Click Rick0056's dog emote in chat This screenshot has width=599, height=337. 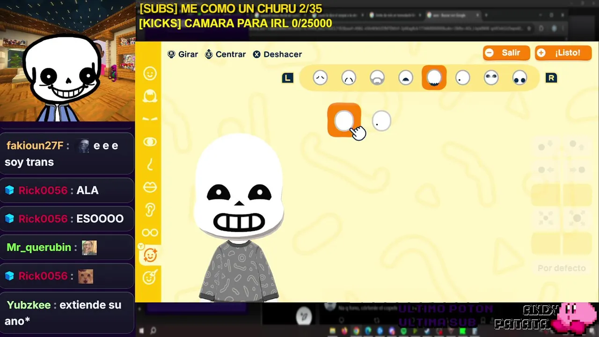click(x=86, y=276)
